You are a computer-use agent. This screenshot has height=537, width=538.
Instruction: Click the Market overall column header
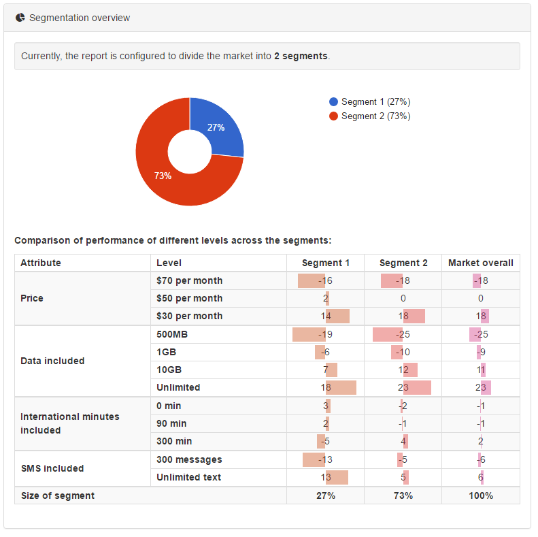click(481, 263)
